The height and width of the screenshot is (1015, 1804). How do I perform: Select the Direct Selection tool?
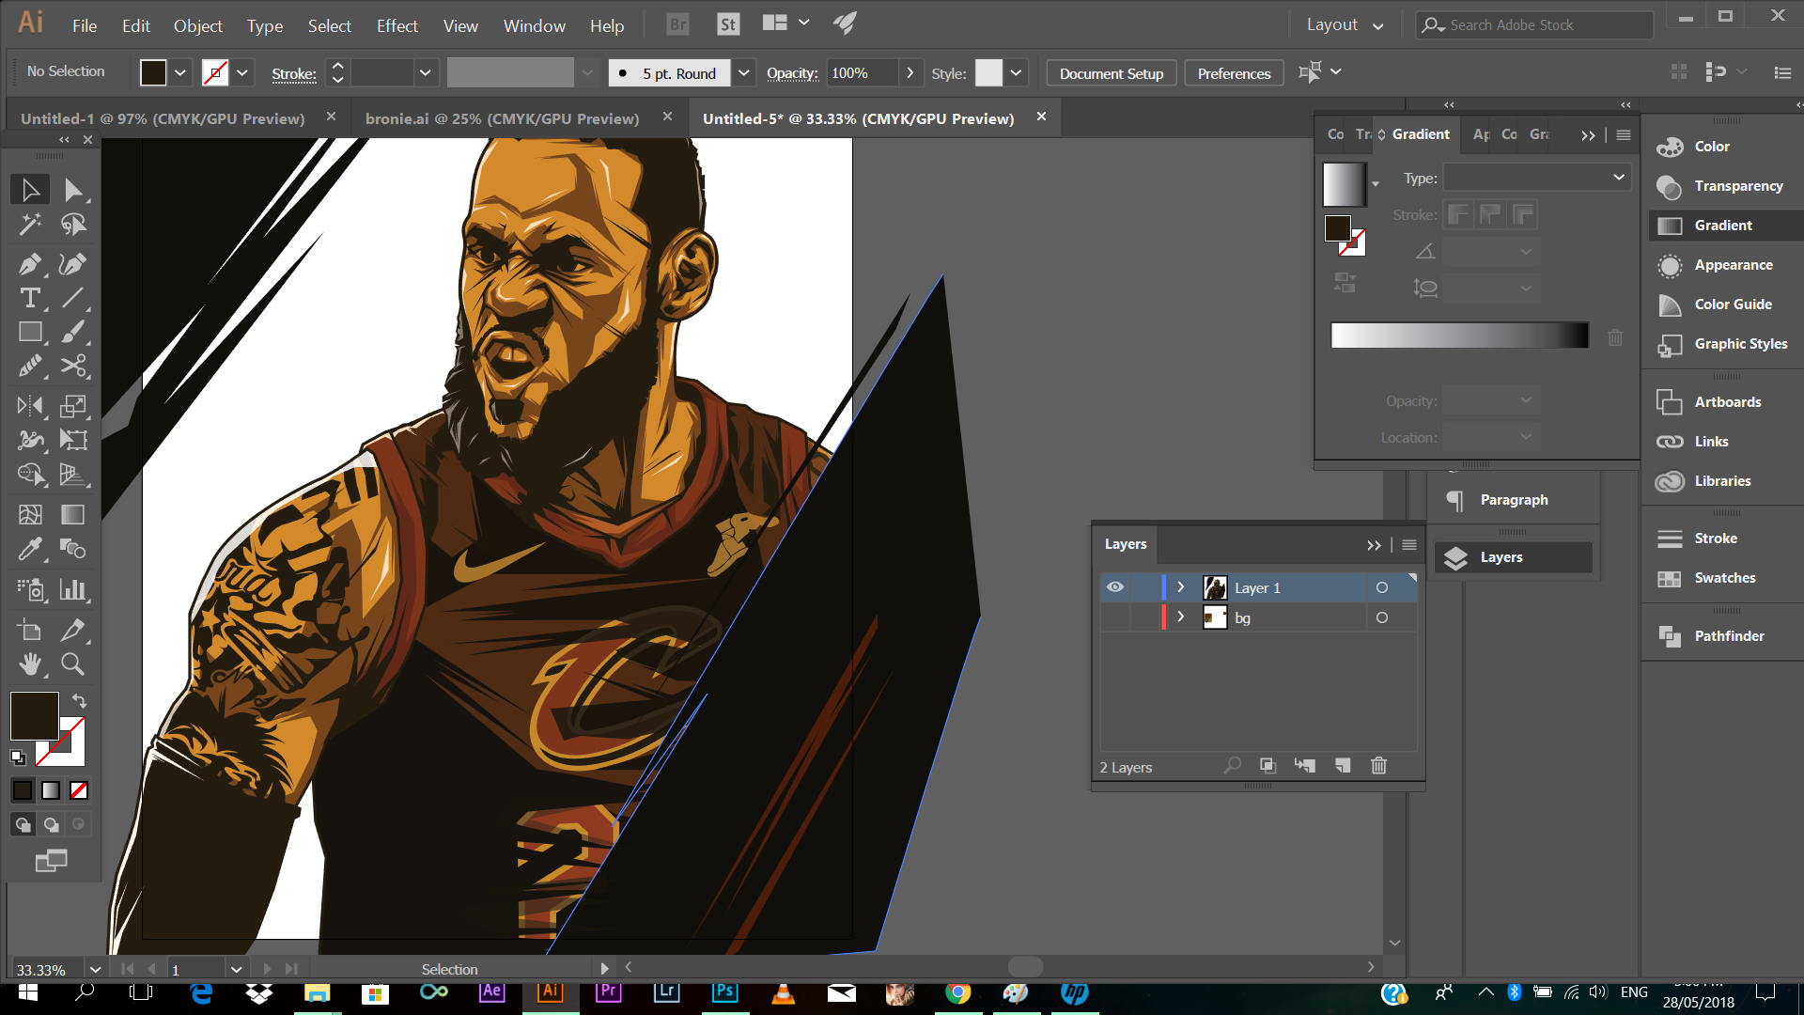click(73, 190)
